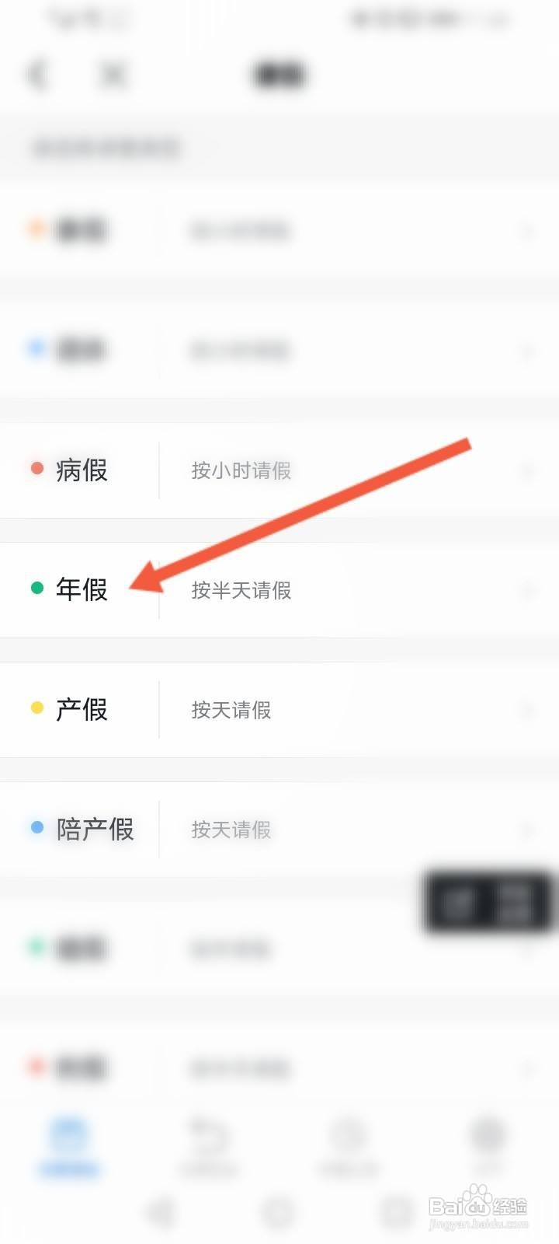Tap 按小时请假 in the 病假 row
Screen dimensions: 559x1244
(241, 470)
